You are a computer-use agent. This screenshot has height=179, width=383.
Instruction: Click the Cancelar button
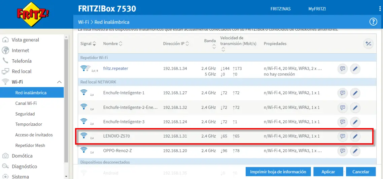coord(361,172)
